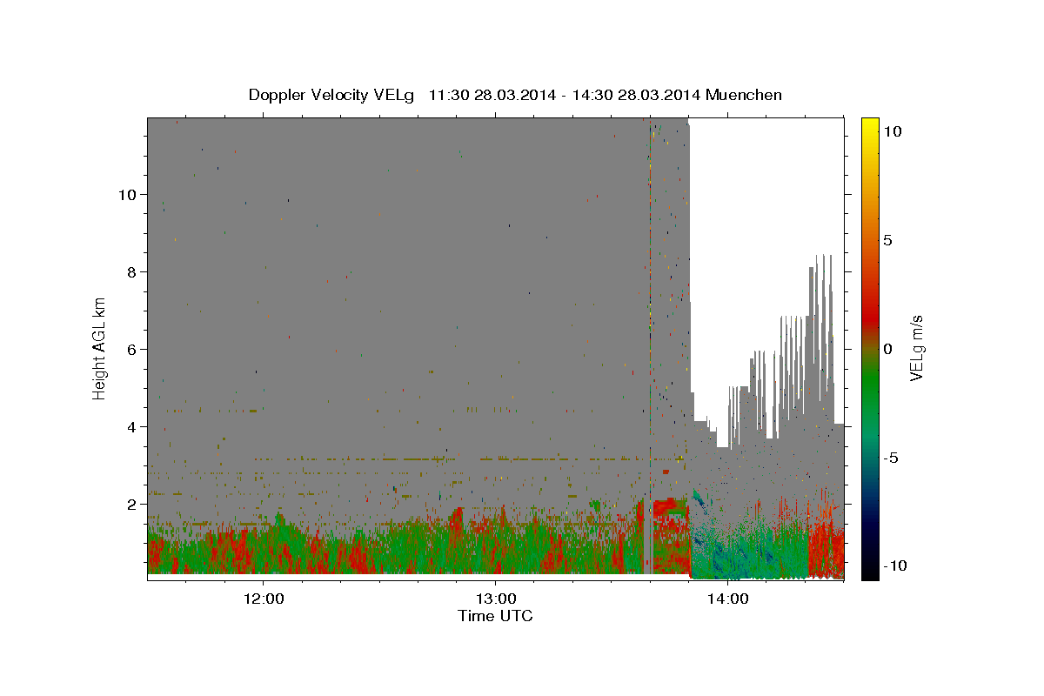Click the 'VELg m/s' colorbar label

[915, 348]
